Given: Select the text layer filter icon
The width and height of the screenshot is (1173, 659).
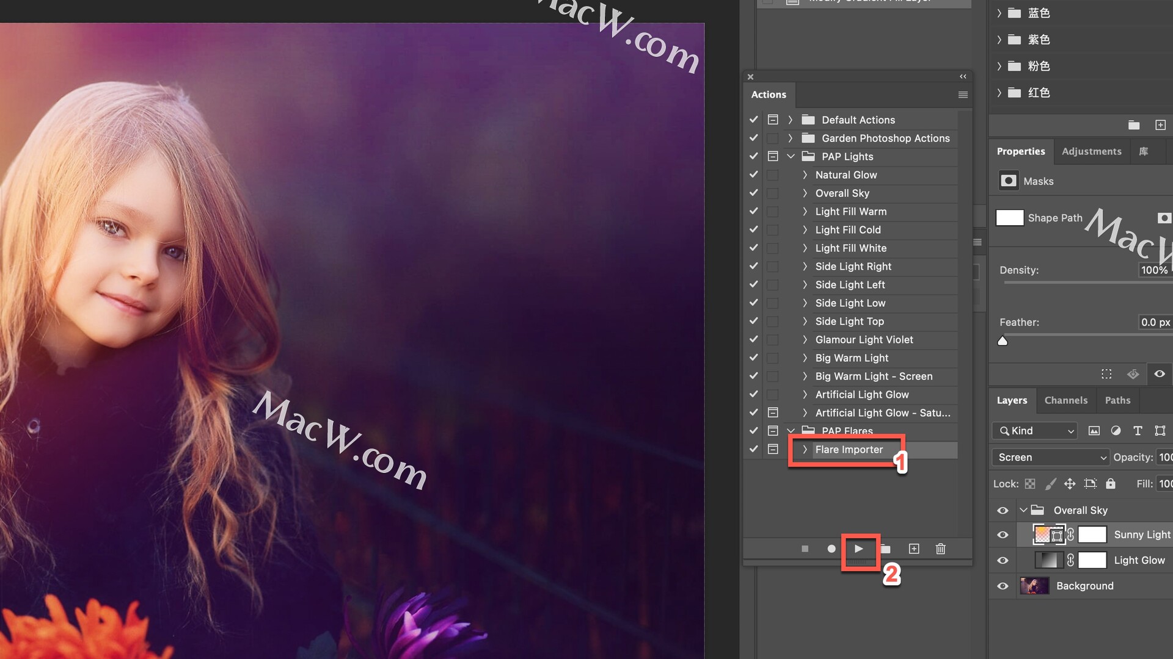Looking at the screenshot, I should [1138, 431].
